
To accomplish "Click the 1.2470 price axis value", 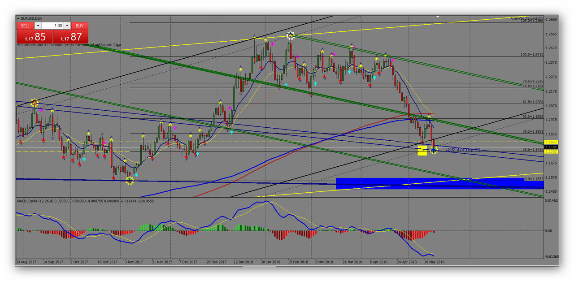I will point(551,48).
